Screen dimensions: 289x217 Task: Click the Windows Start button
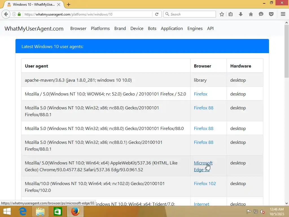pyautogui.click(x=7, y=211)
